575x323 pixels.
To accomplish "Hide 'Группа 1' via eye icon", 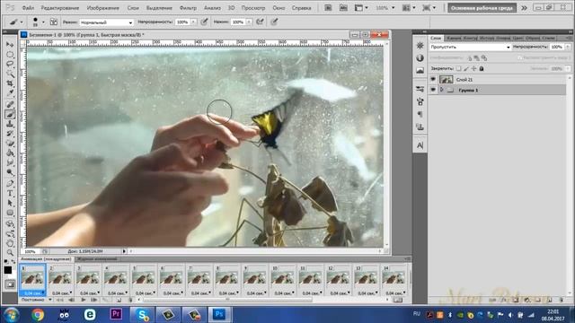I will tap(433, 90).
